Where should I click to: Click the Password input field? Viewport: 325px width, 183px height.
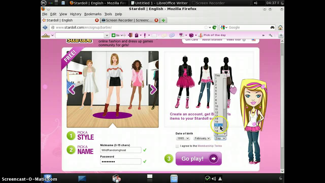(x=121, y=161)
